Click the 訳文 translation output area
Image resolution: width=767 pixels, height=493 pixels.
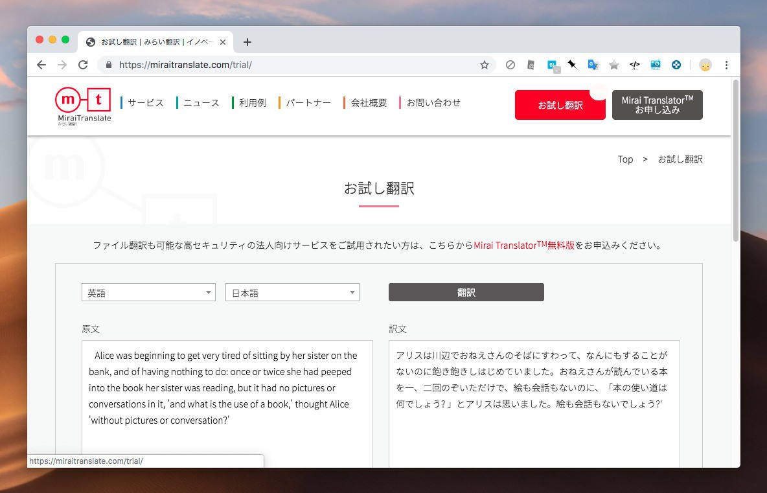[x=534, y=404]
